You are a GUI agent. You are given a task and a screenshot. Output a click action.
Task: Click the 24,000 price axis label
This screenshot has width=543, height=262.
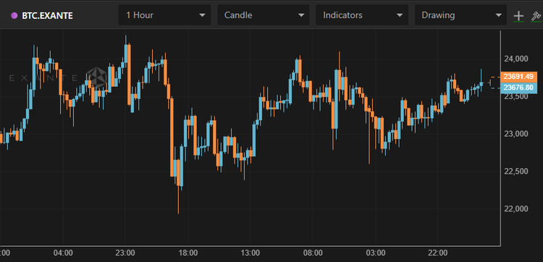tap(516, 59)
